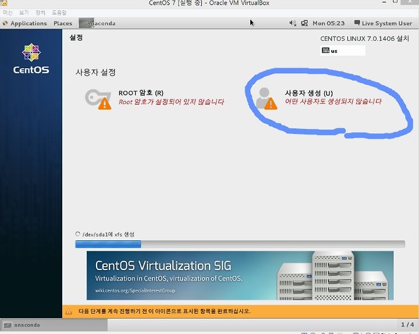
Task: Click Root 암호가 설정되어 있지 않습니다 text
Action: [171, 102]
